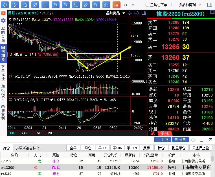Toggle the MACD indicator swap icon

pyautogui.click(x=10, y=100)
